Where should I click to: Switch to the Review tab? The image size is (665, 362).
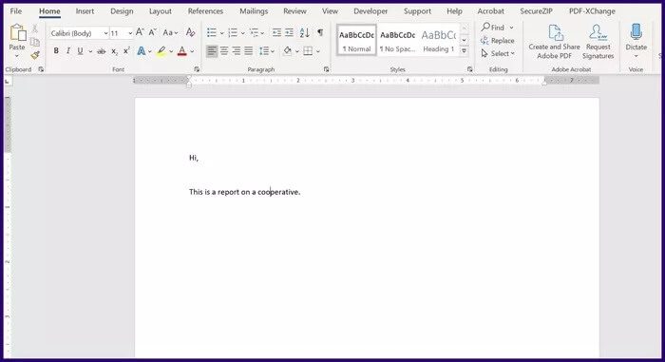click(294, 11)
